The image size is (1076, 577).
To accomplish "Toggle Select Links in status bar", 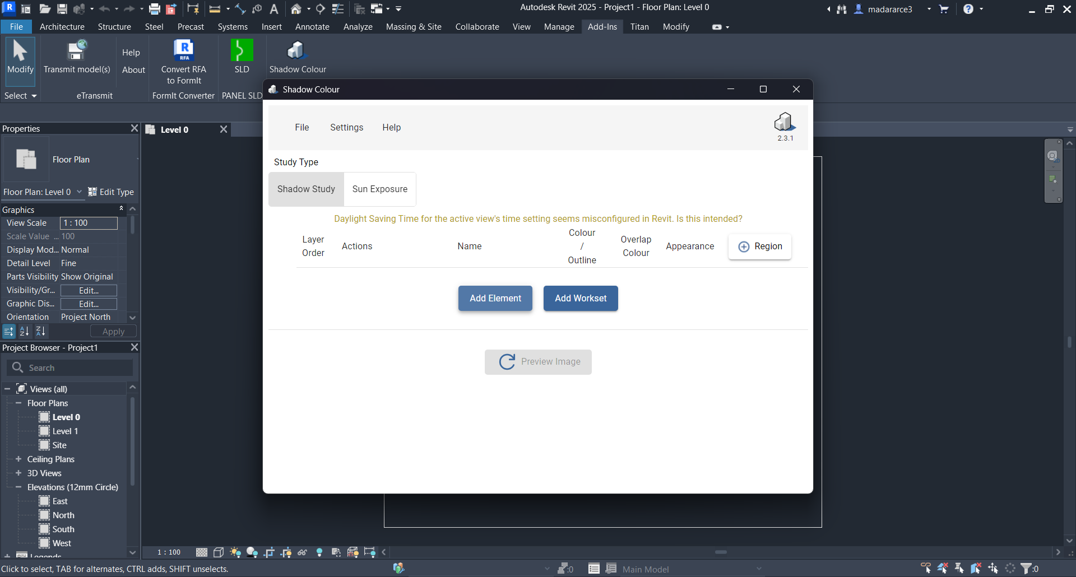I will click(926, 569).
